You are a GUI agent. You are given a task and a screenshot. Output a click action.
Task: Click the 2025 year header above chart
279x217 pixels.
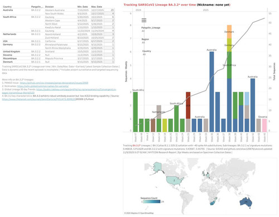pyautogui.click(x=205, y=10)
